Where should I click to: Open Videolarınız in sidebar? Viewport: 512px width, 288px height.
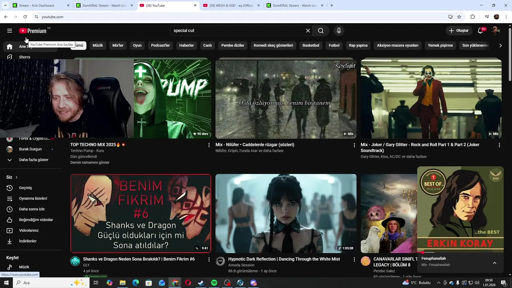pyautogui.click(x=28, y=230)
